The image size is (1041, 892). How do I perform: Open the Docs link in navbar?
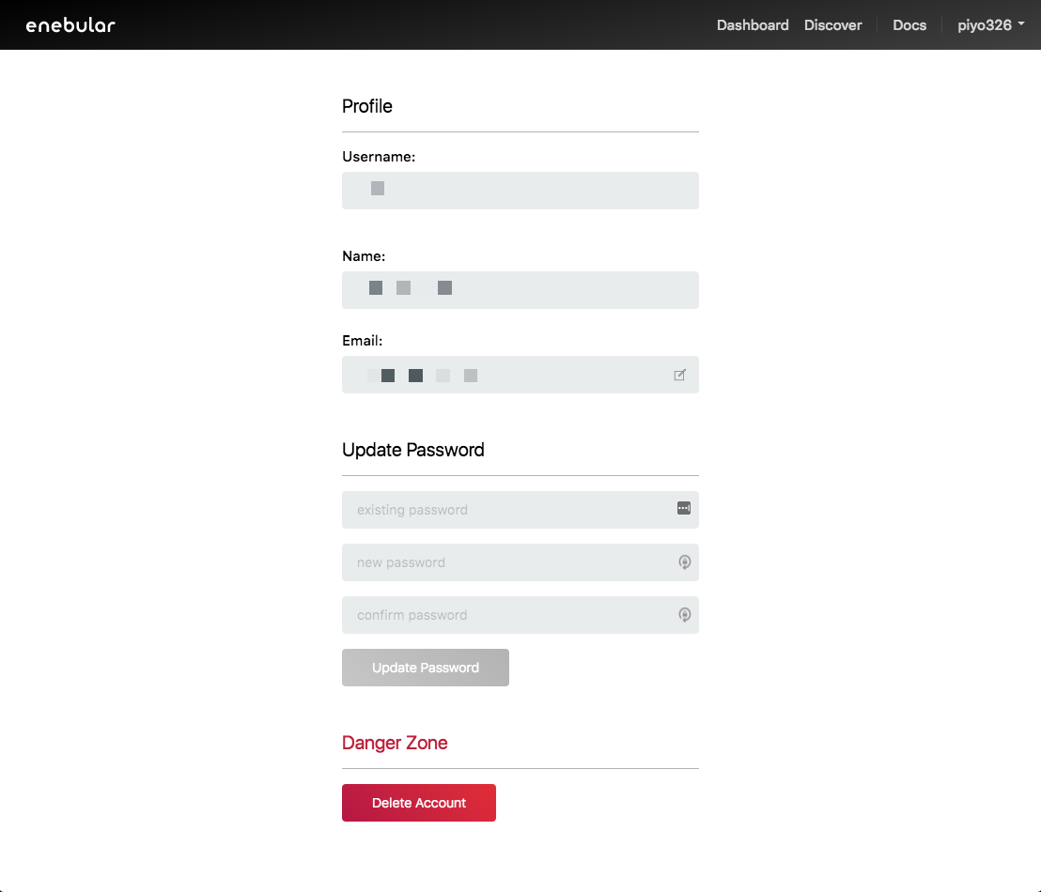click(x=909, y=25)
